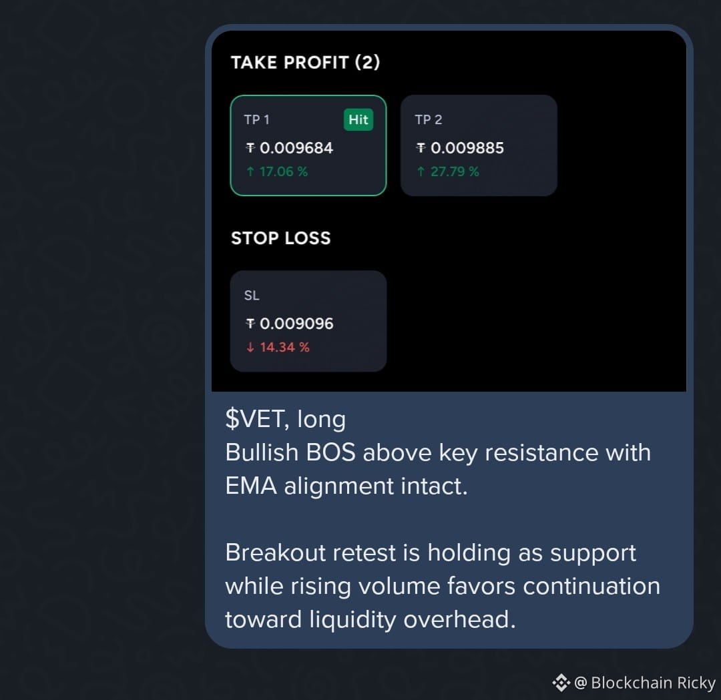This screenshot has width=721, height=700.
Task: Click the STOP LOSS heading
Action: pyautogui.click(x=280, y=238)
